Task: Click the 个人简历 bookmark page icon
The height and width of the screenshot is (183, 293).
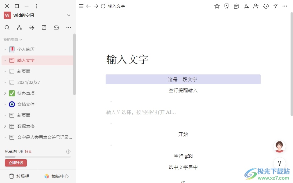Action: [12, 49]
